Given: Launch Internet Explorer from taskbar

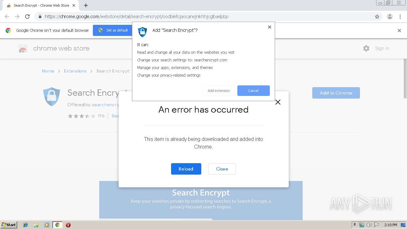Looking at the screenshot, I should click(x=25, y=225).
